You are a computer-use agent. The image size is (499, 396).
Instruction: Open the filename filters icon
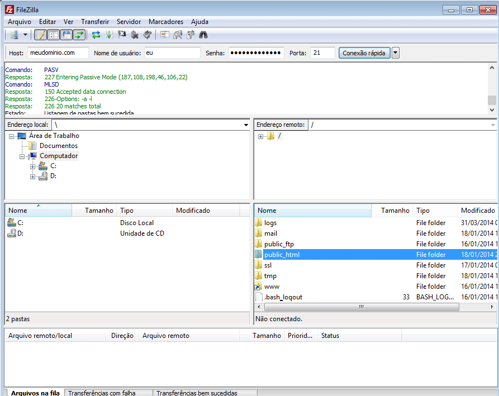pos(164,35)
